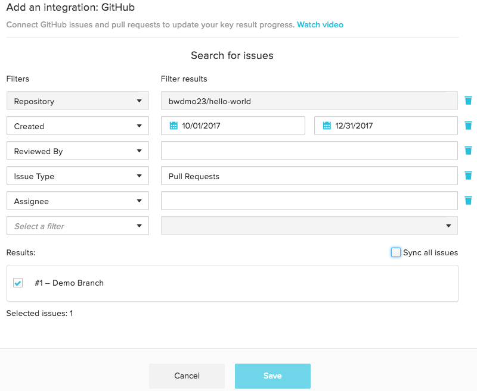Open the Watch video link
Screen dimensions: 477x391
[320, 24]
